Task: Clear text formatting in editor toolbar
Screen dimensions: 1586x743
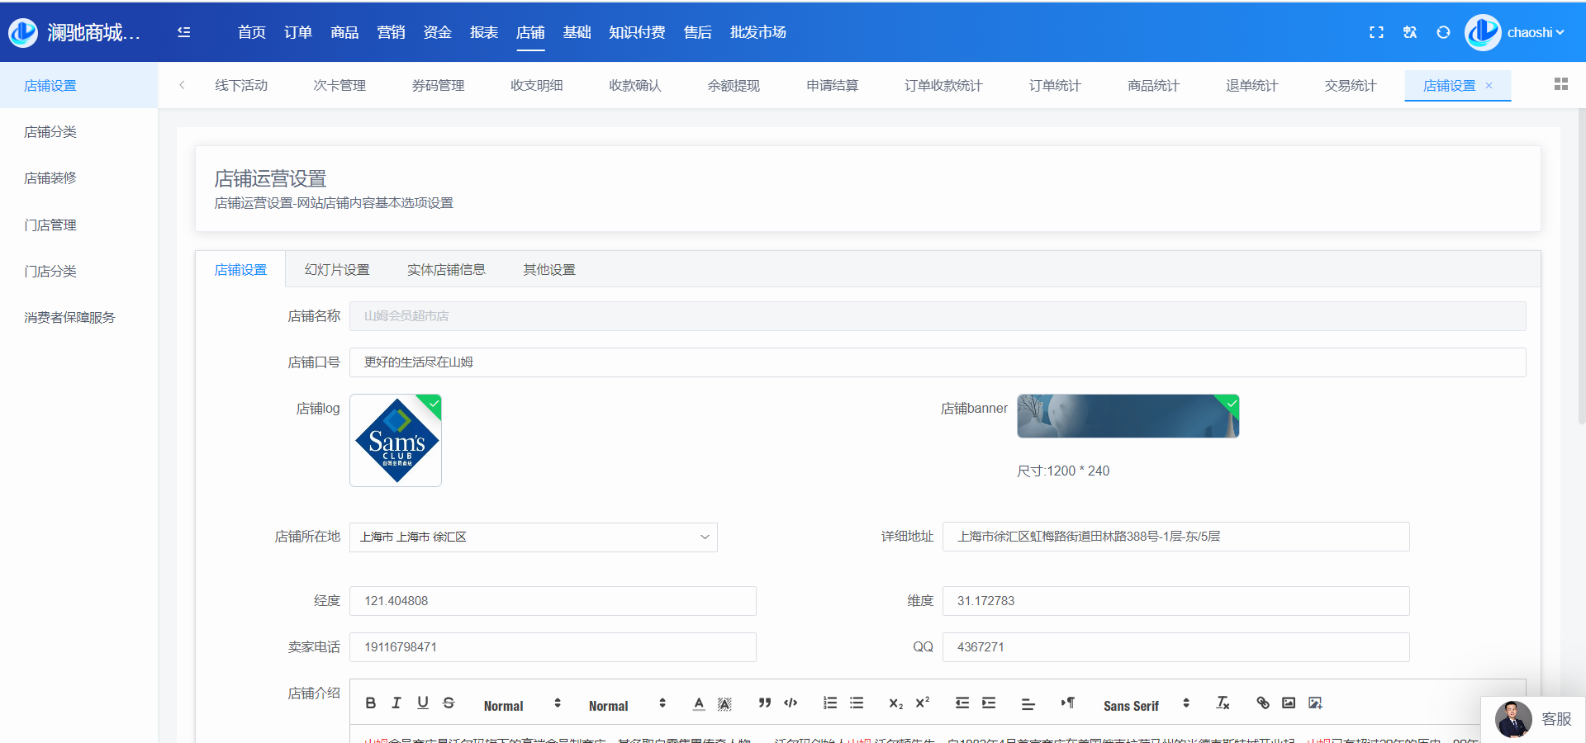Action: click(x=1223, y=703)
